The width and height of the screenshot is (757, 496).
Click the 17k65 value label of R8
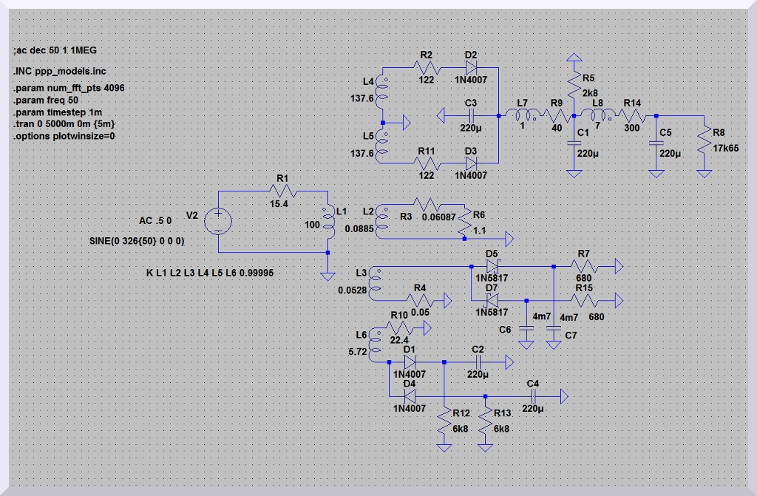click(x=725, y=148)
